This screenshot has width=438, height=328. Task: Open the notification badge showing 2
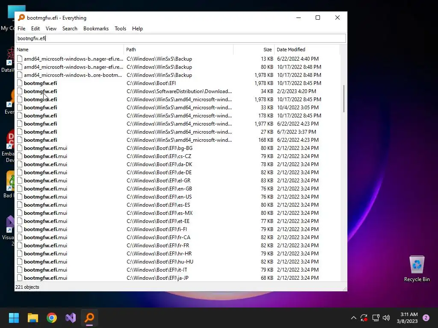(426, 318)
